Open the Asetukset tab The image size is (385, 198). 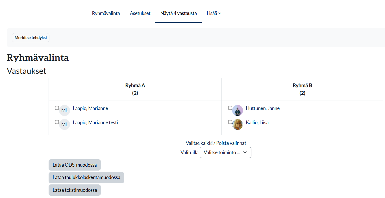(140, 13)
